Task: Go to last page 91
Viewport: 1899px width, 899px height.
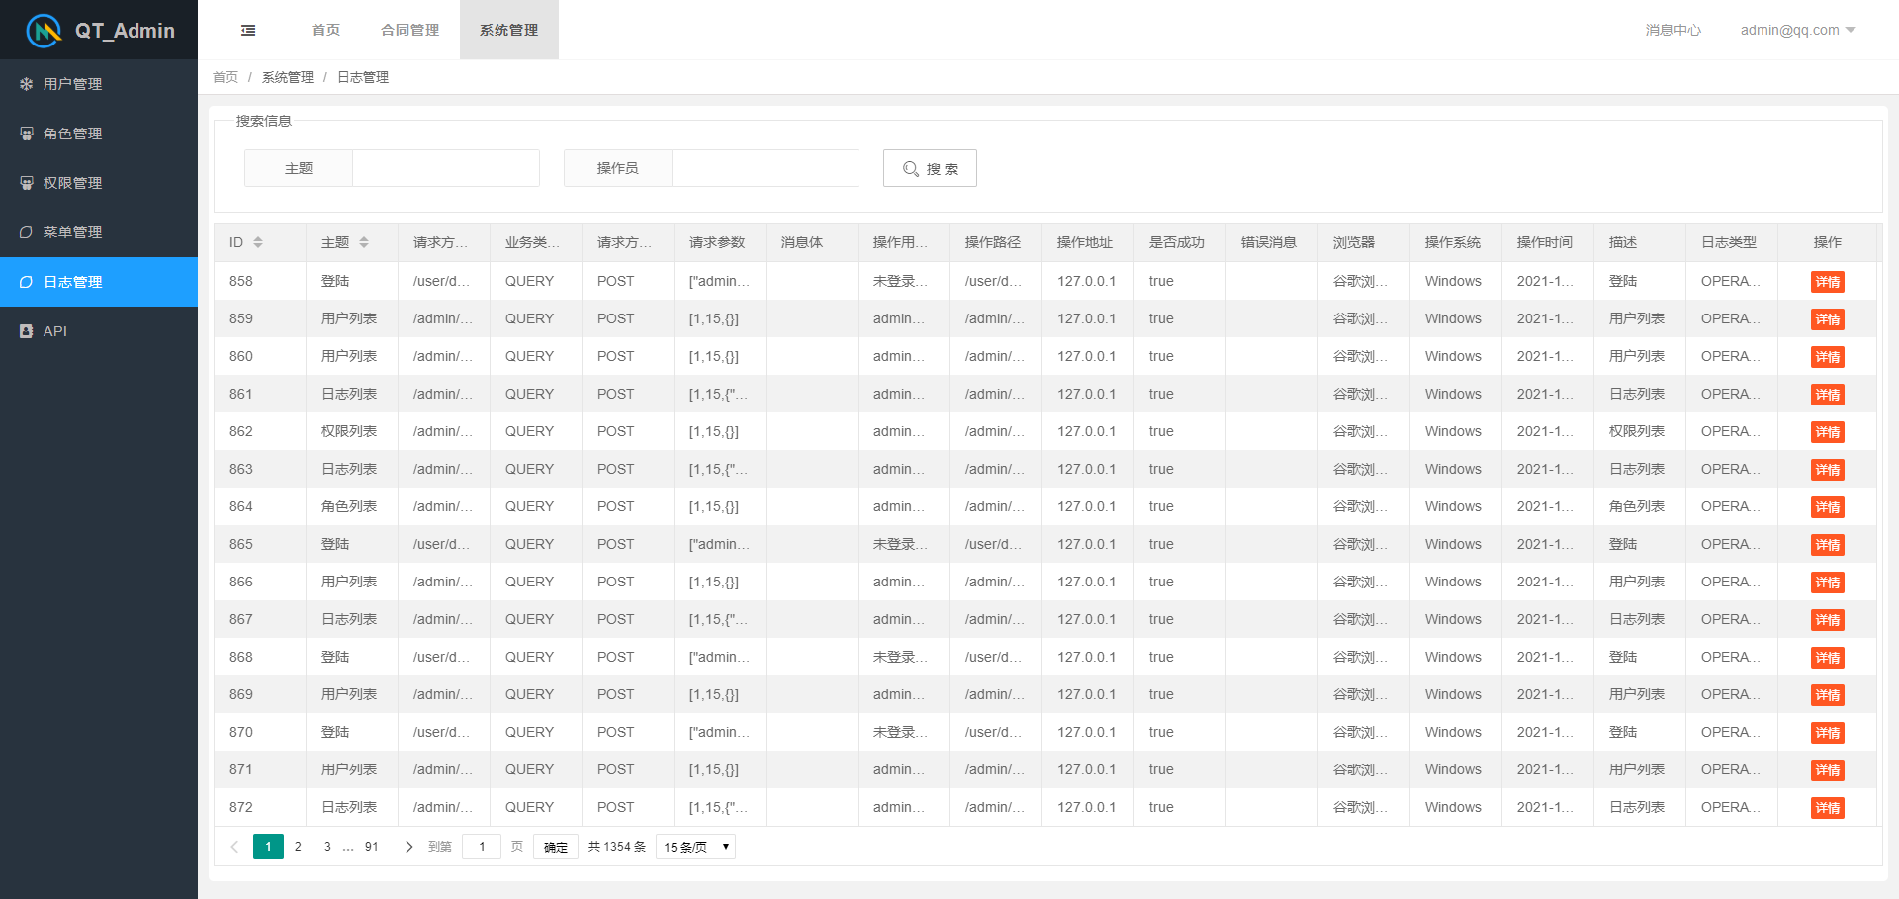Action: point(372,847)
